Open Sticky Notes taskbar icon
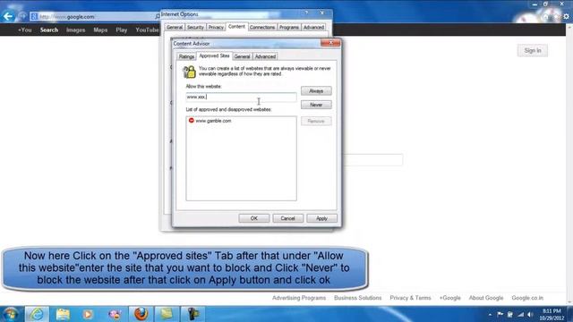The width and height of the screenshot is (573, 322). coord(167,314)
